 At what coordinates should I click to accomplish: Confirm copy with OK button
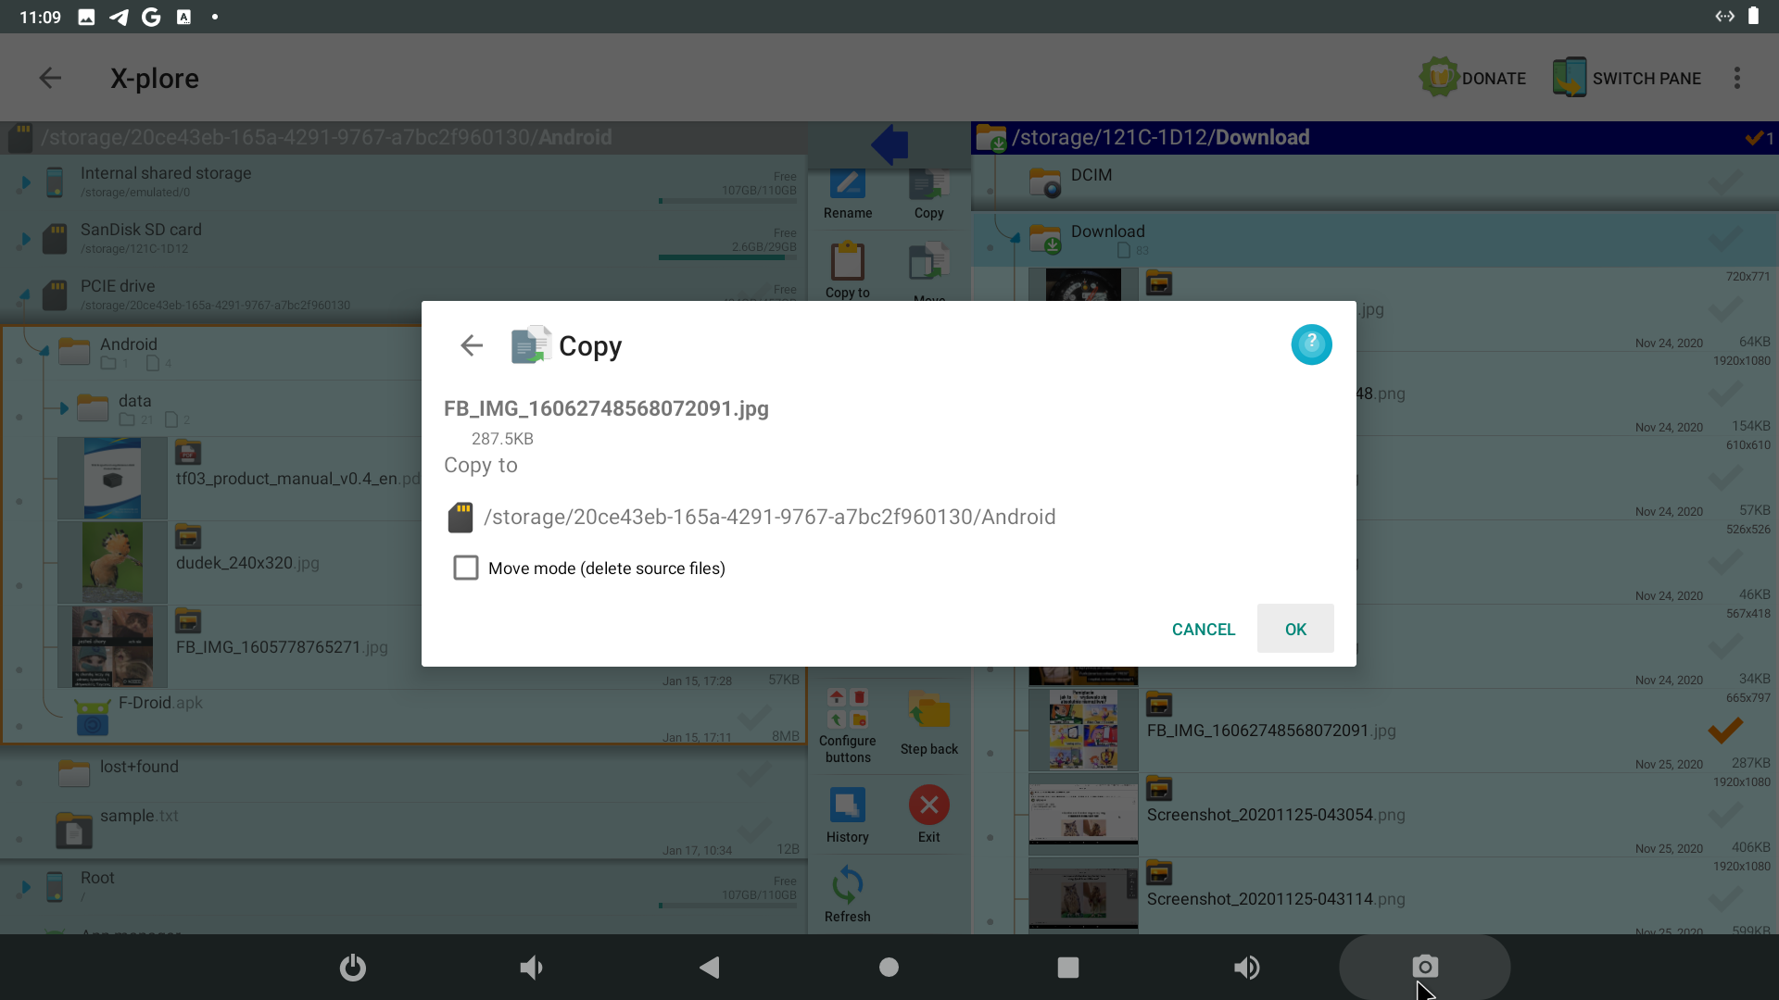coord(1295,629)
